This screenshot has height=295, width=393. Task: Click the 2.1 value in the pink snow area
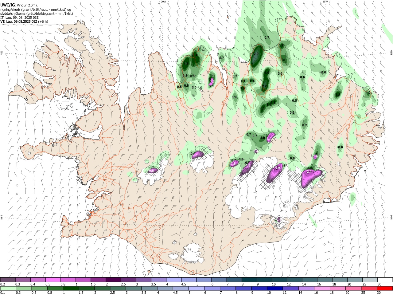coord(309,172)
